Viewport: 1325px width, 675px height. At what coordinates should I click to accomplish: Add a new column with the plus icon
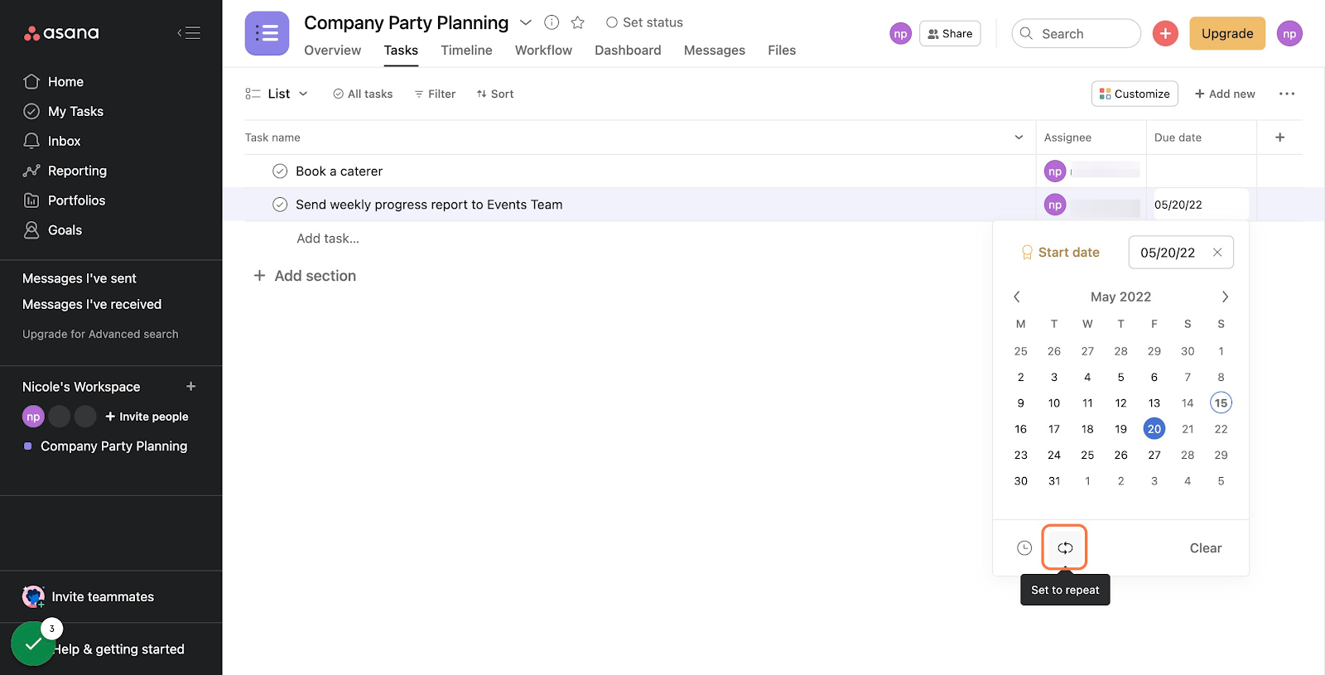click(1279, 137)
